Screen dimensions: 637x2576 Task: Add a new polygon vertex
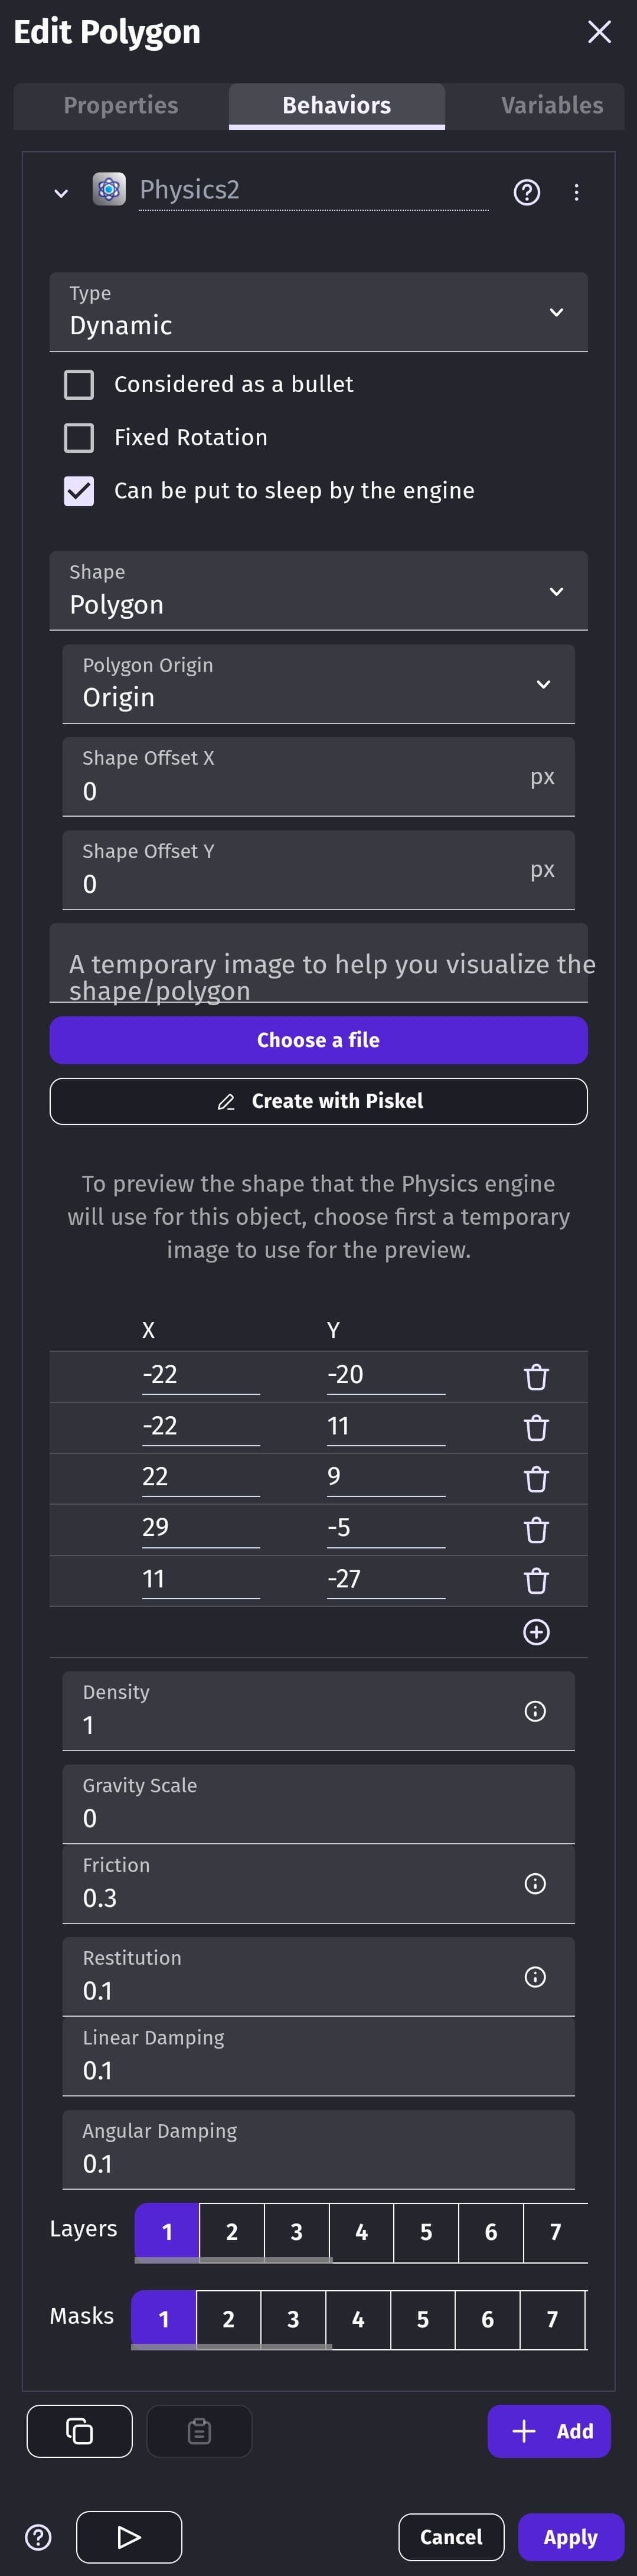click(x=536, y=1632)
